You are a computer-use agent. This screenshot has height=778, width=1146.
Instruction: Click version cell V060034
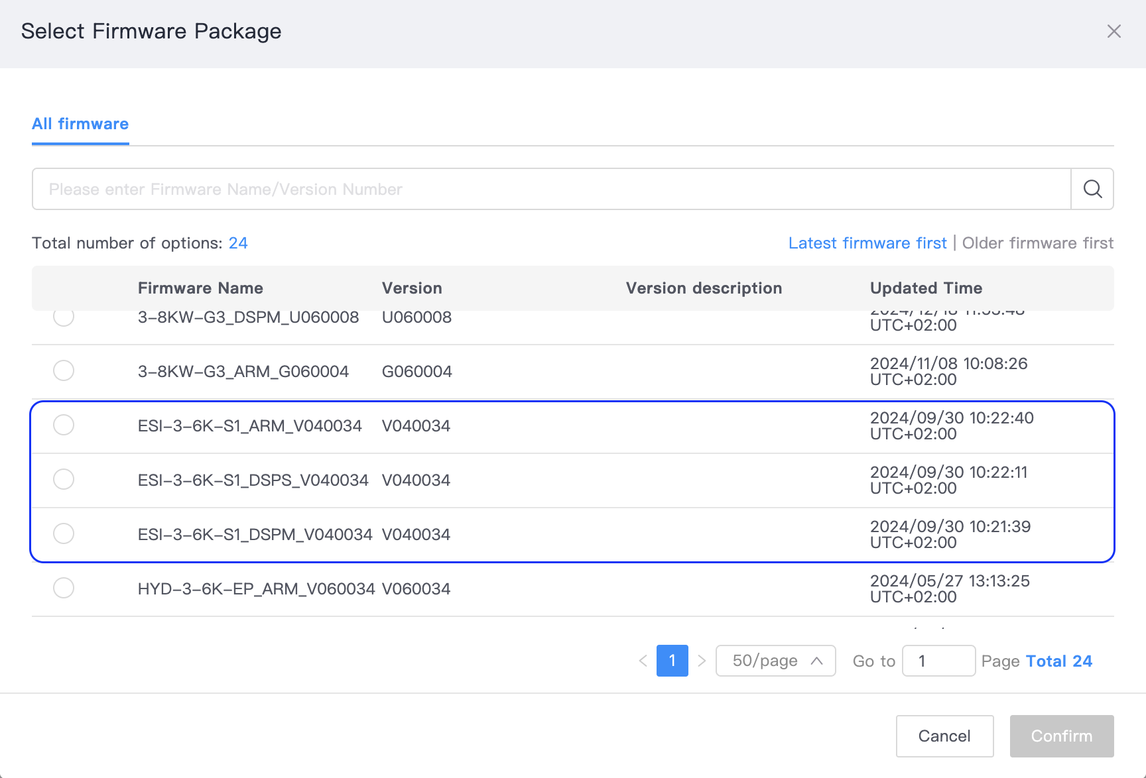click(x=416, y=588)
